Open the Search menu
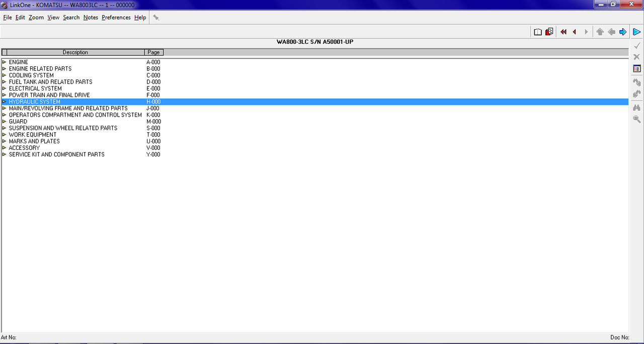The width and height of the screenshot is (644, 344). tap(71, 17)
